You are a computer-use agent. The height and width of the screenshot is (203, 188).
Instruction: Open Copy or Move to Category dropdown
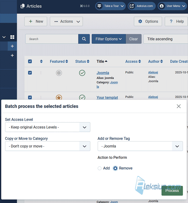point(48,146)
